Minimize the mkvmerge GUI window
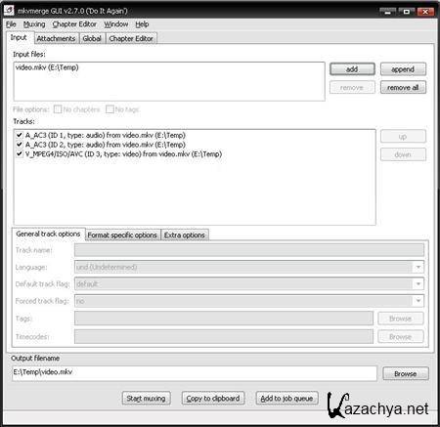440x427 pixels. point(387,12)
